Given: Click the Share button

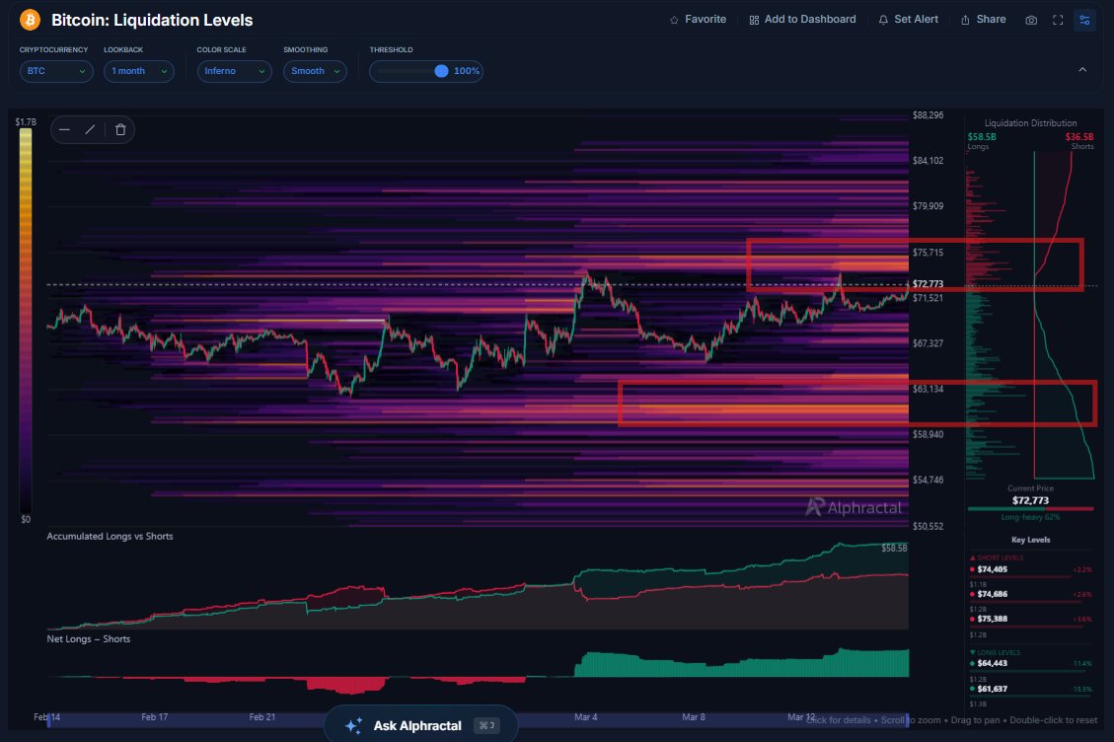Looking at the screenshot, I should pyautogui.click(x=984, y=20).
